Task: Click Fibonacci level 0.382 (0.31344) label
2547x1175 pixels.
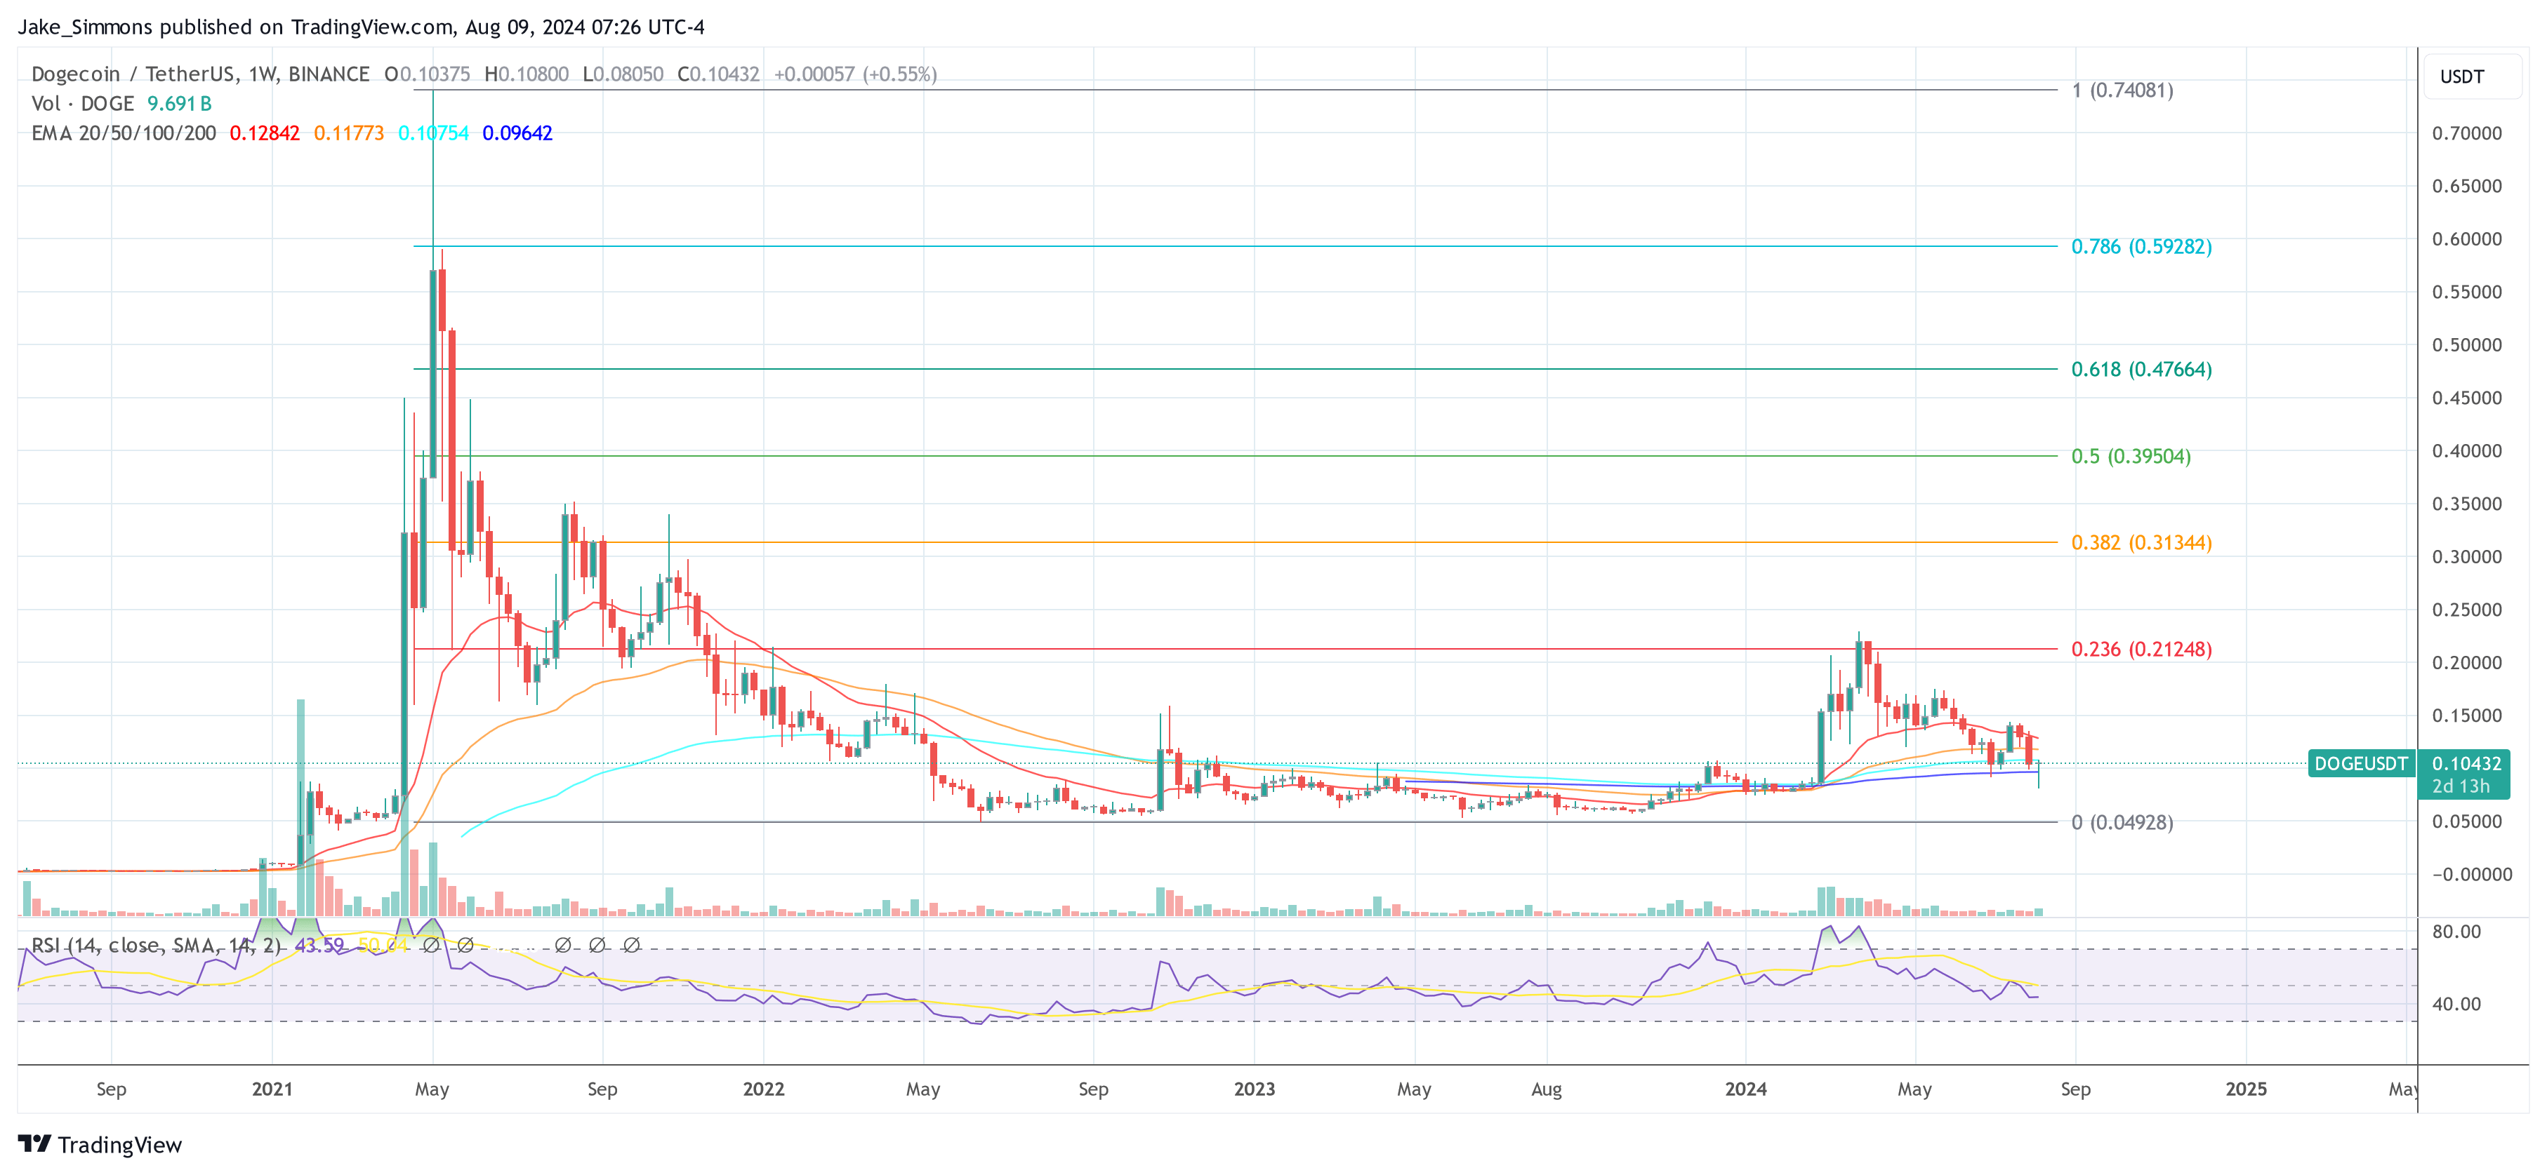Action: [2142, 542]
